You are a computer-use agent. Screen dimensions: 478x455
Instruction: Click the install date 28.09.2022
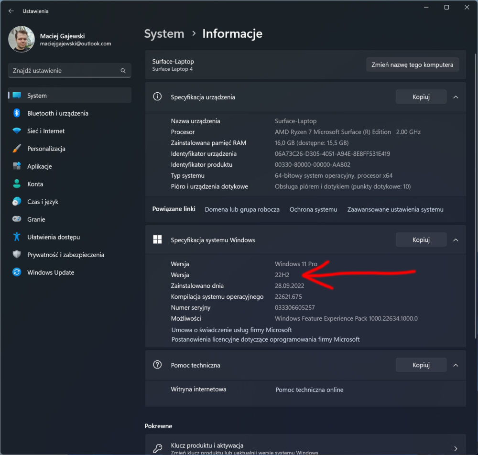pyautogui.click(x=289, y=286)
